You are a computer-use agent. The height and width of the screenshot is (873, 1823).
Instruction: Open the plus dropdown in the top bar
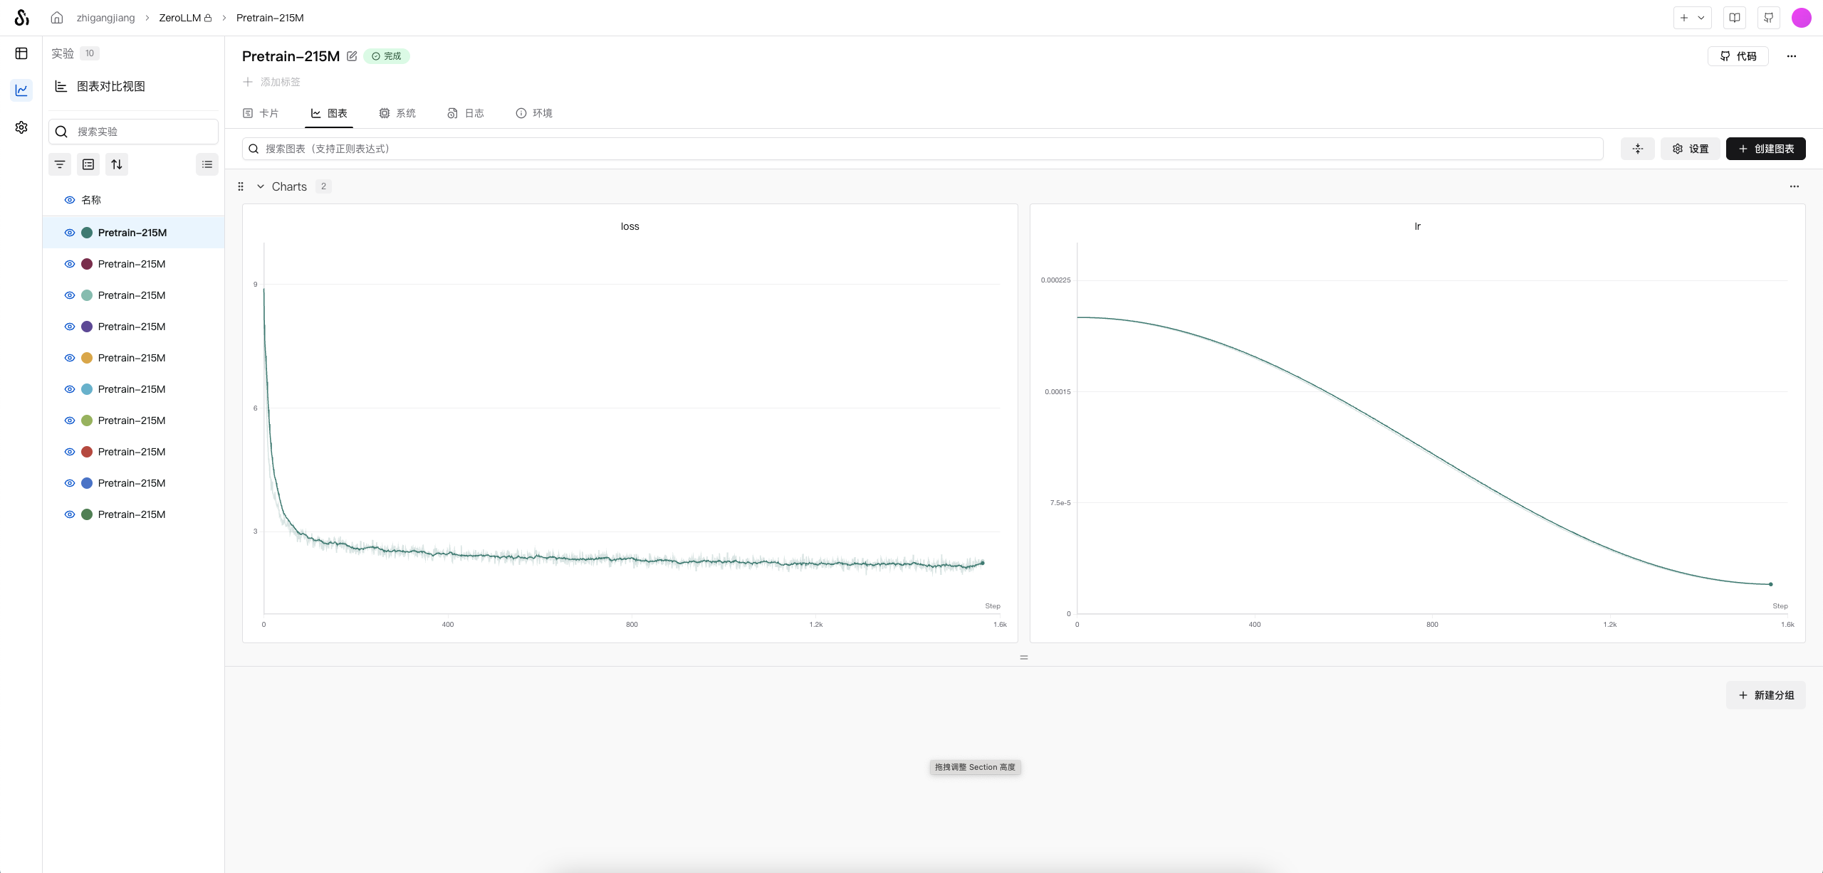1692,18
